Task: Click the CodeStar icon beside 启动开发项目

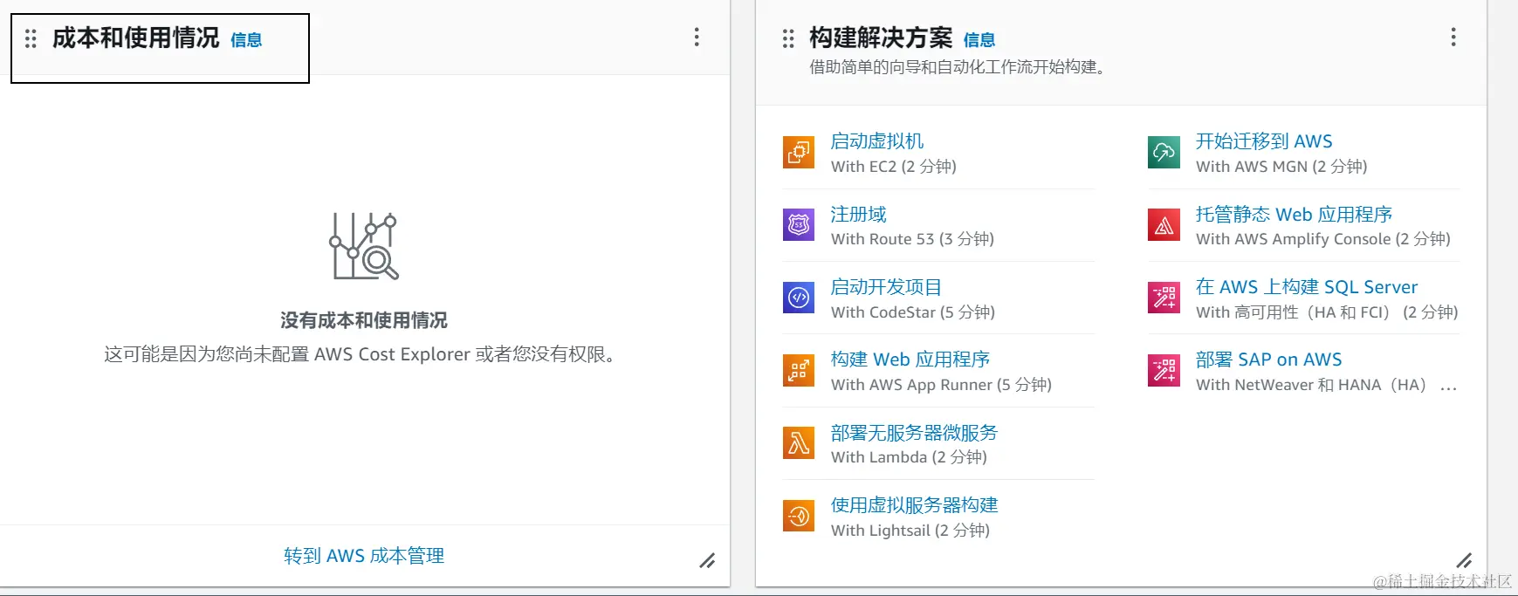Action: pyautogui.click(x=799, y=298)
